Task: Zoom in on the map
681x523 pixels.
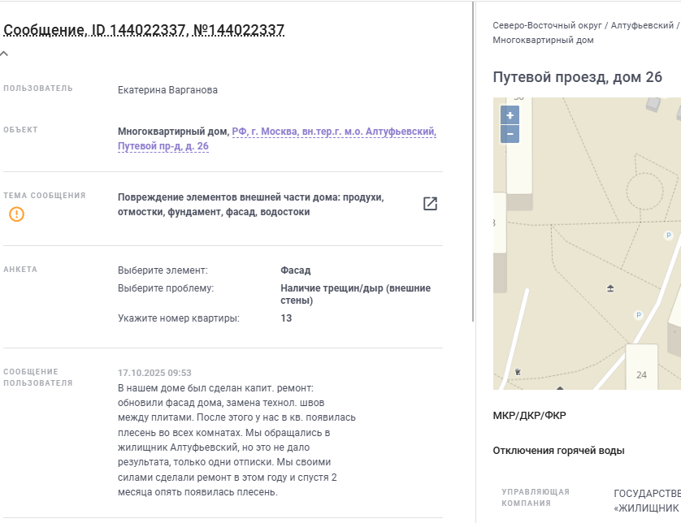Action: tap(510, 116)
